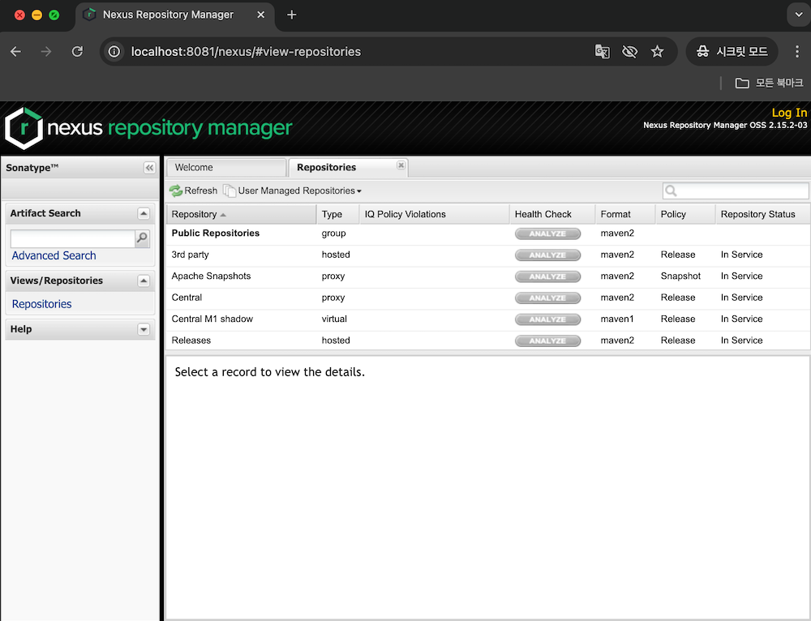Collapse the Sonatype sidebar panel

tap(149, 168)
